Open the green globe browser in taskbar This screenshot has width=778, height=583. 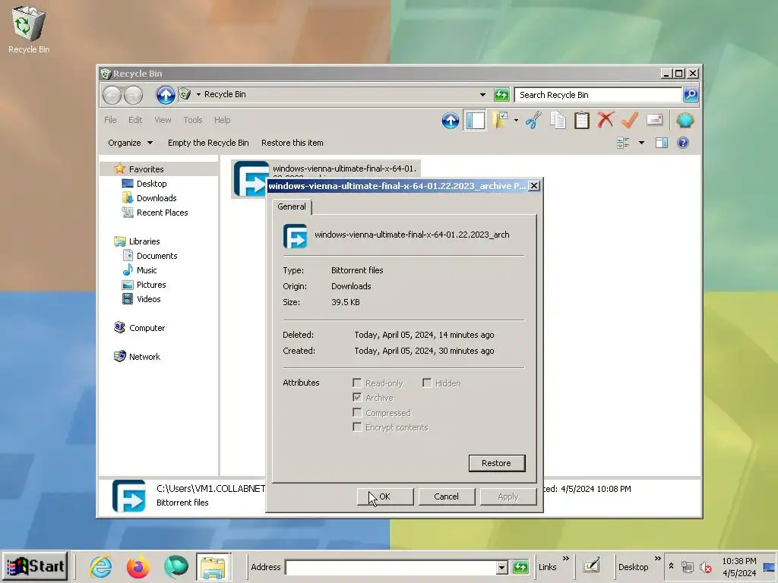coord(176,566)
